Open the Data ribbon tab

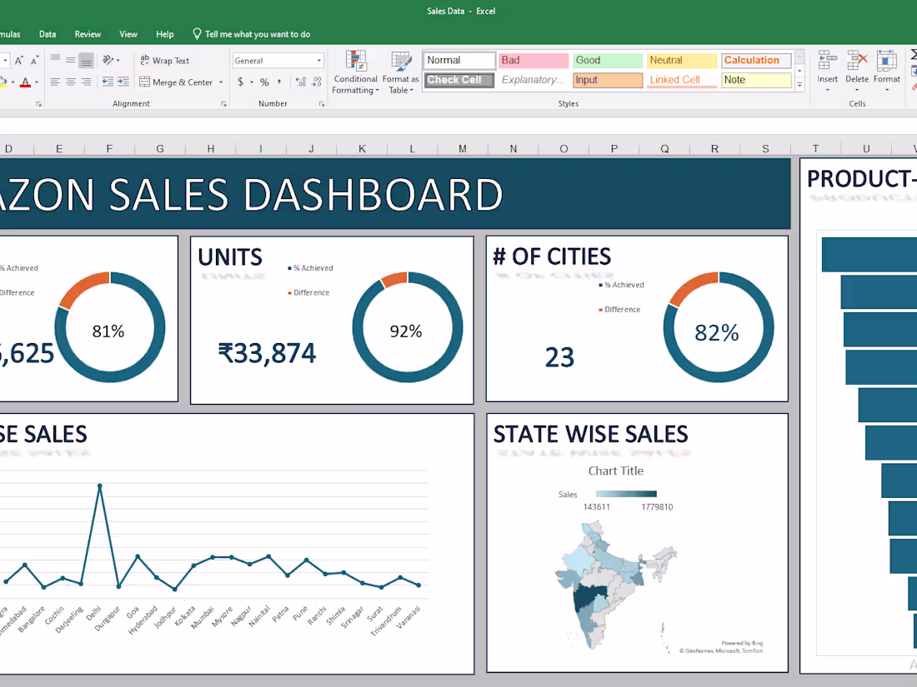coord(48,34)
